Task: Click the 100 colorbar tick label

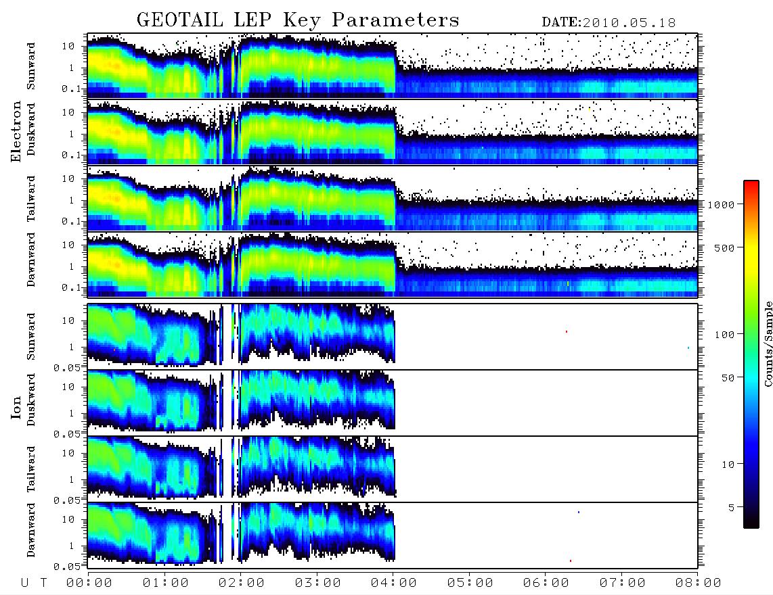Action: 724,335
